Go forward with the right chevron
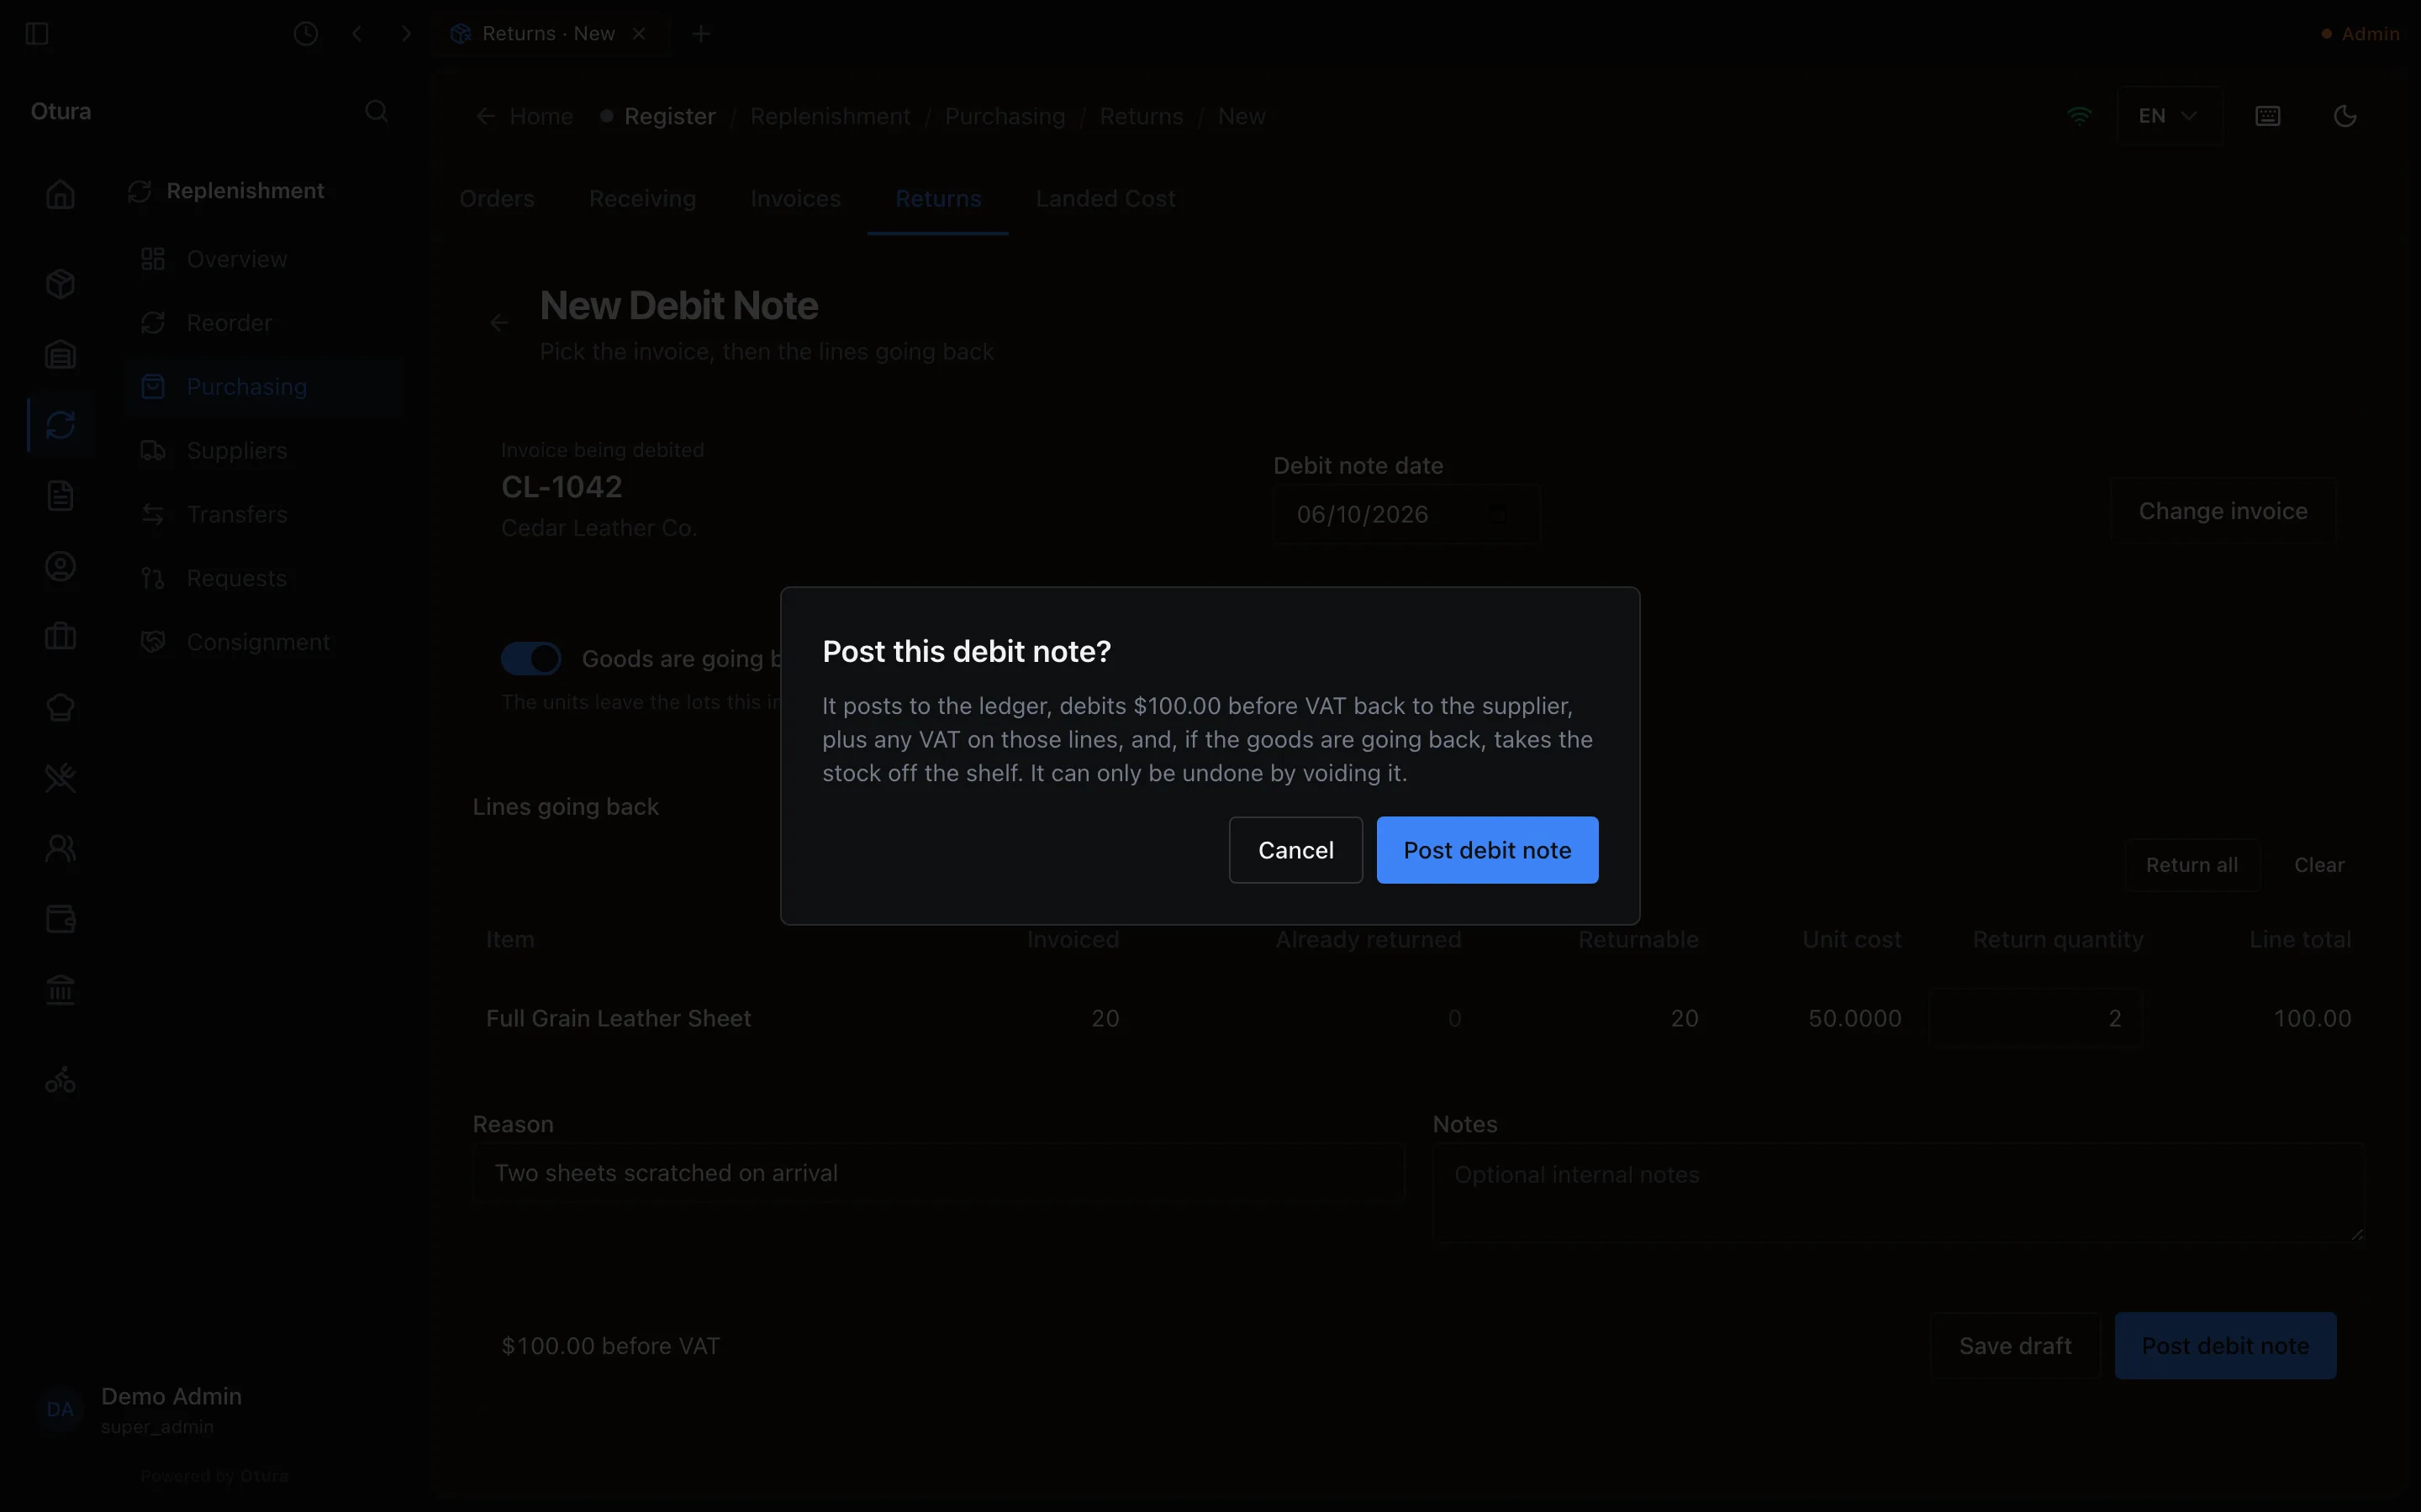The image size is (2421, 1512). tap(406, 34)
